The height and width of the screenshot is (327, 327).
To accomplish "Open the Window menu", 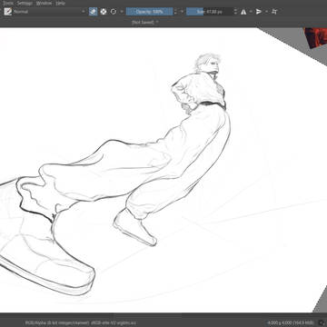I will click(x=44, y=3).
